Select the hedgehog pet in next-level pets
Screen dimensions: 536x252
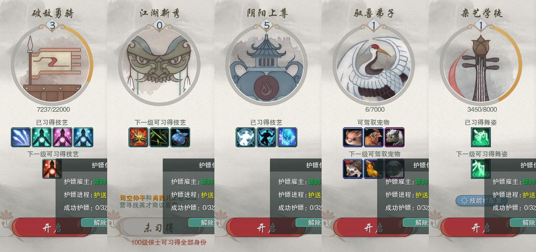pyautogui.click(x=353, y=169)
